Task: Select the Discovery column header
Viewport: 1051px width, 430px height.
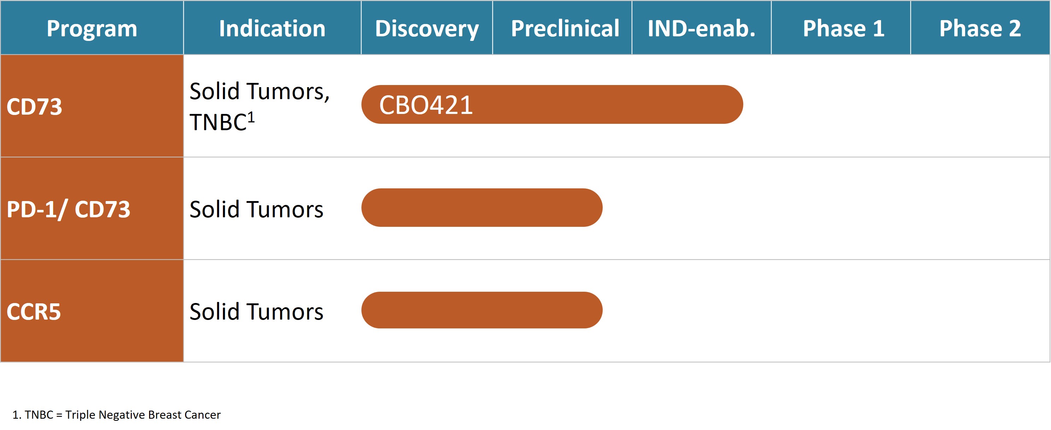Action: 427,29
